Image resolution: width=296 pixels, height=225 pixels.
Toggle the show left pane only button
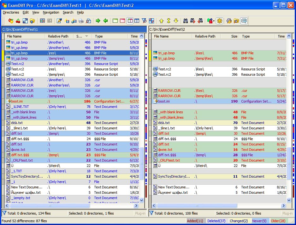coord(115,21)
